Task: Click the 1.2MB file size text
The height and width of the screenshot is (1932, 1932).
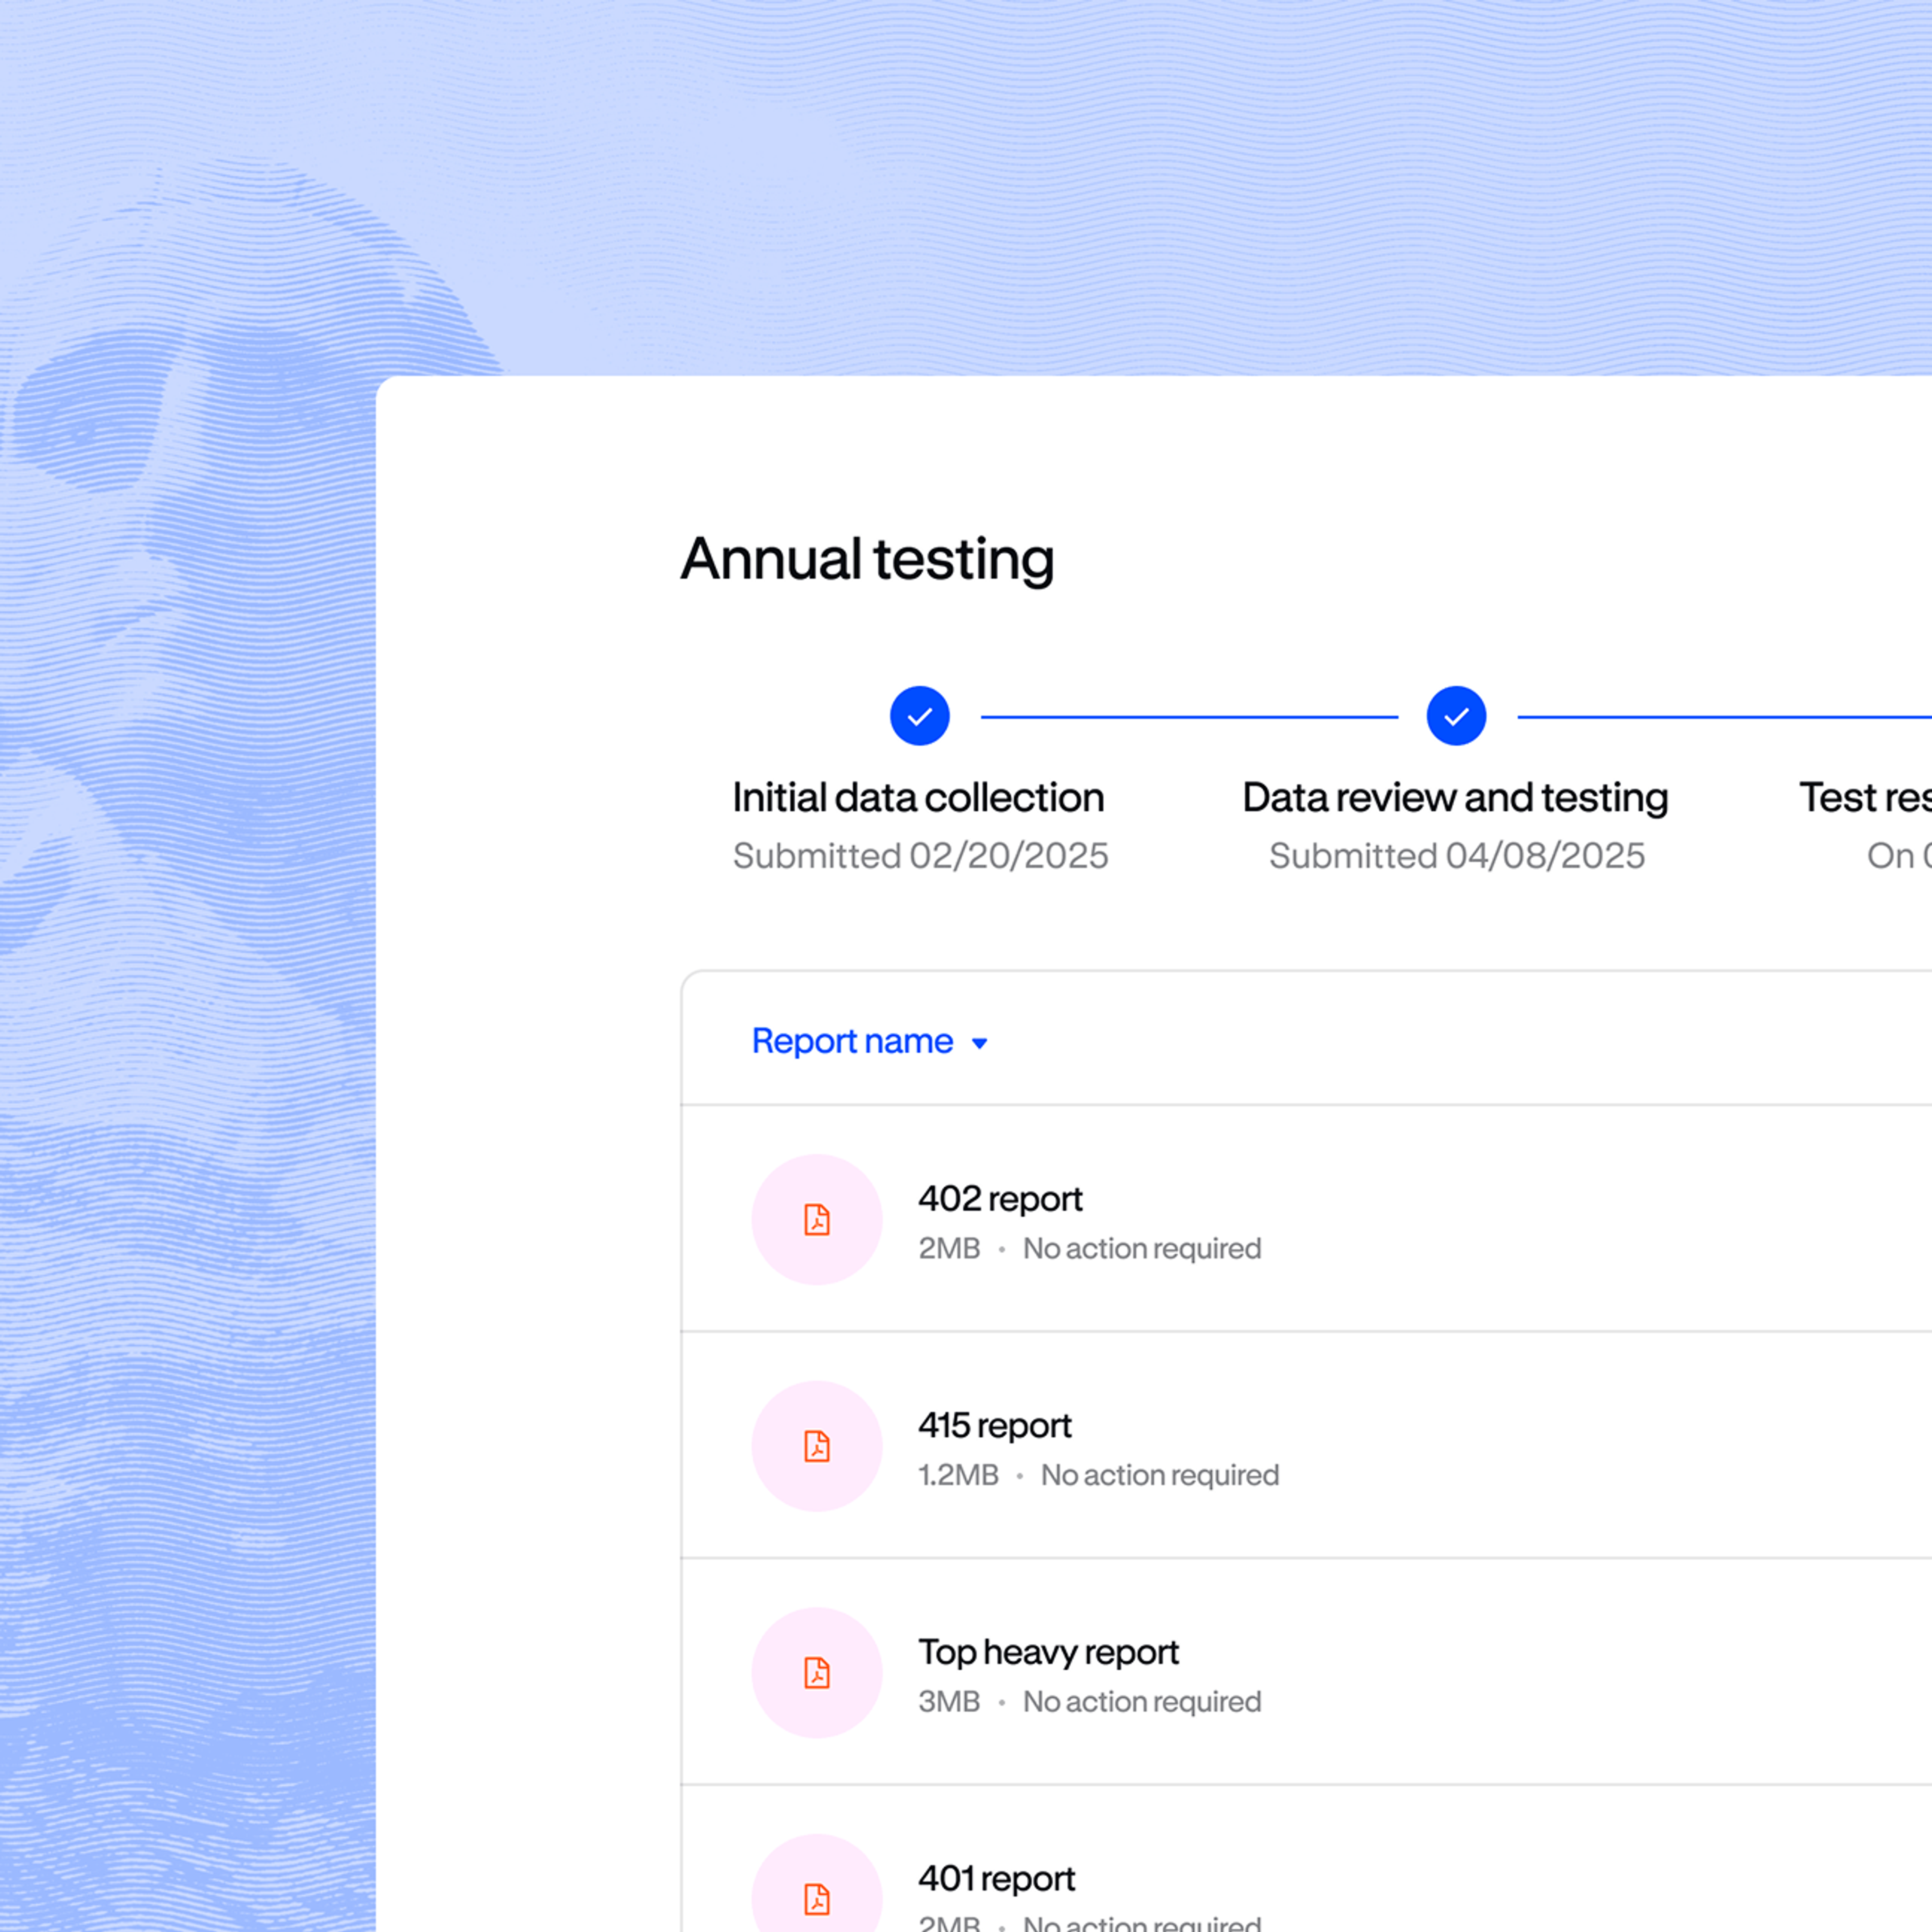Action: pos(958,1475)
